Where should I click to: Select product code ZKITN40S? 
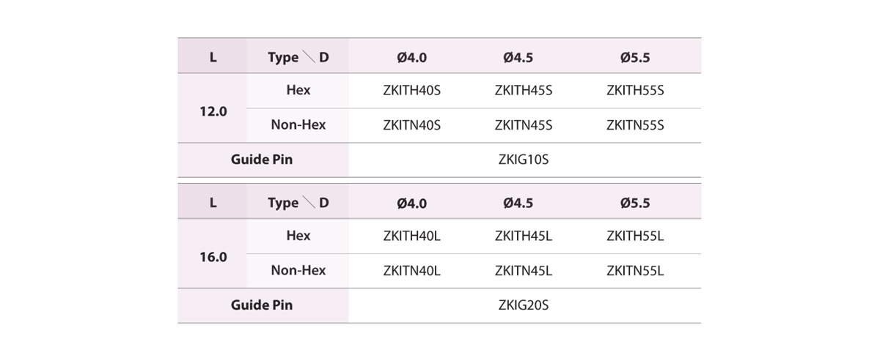point(411,125)
